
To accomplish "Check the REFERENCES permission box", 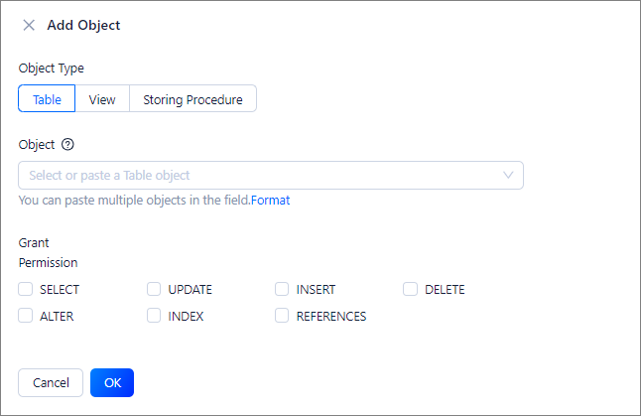I will [x=283, y=316].
